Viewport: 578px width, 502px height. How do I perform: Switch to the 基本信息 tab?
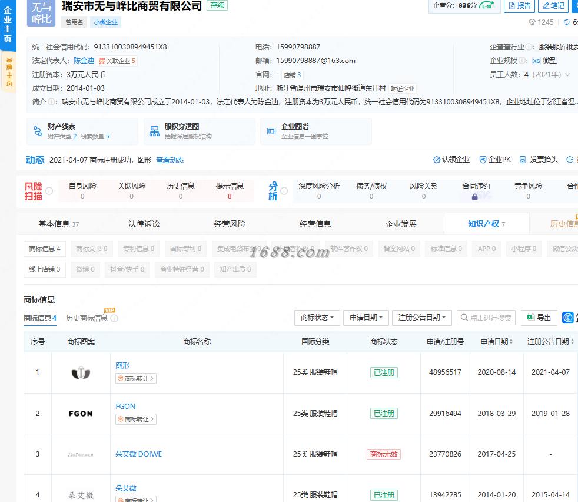click(x=59, y=224)
